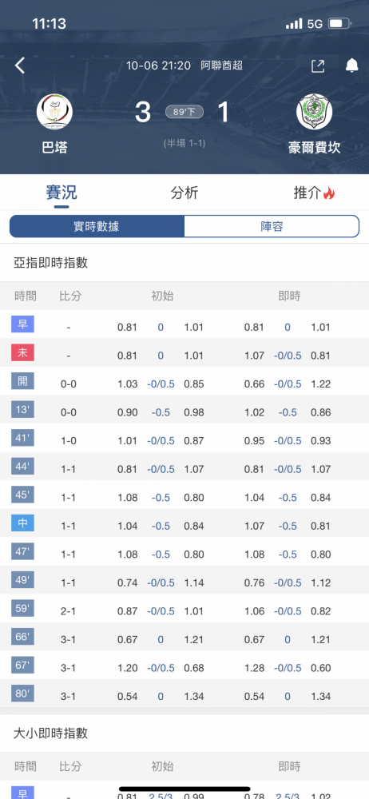Tap the 阿聯酋超 league name
Screen dimensions: 369x799
pos(222,66)
